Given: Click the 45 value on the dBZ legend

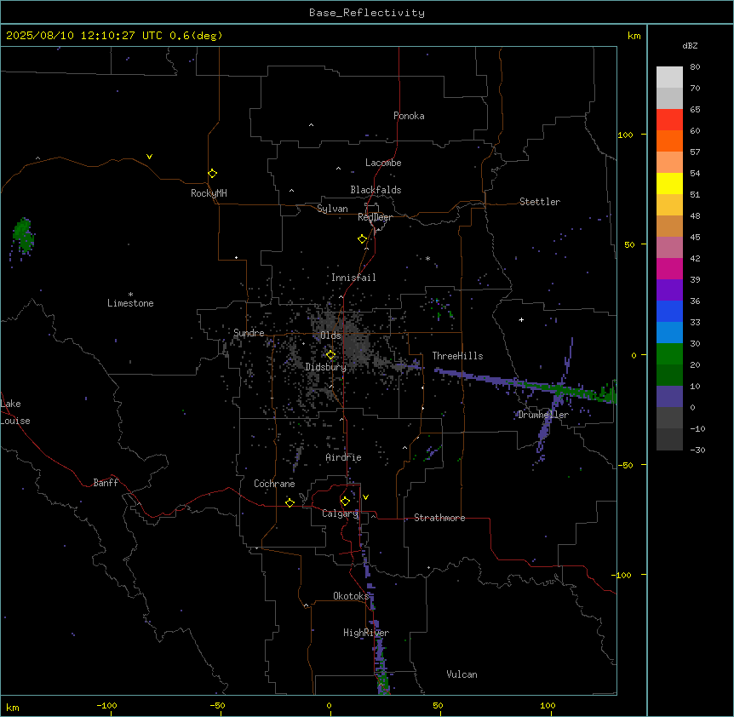Looking at the screenshot, I should pos(695,238).
